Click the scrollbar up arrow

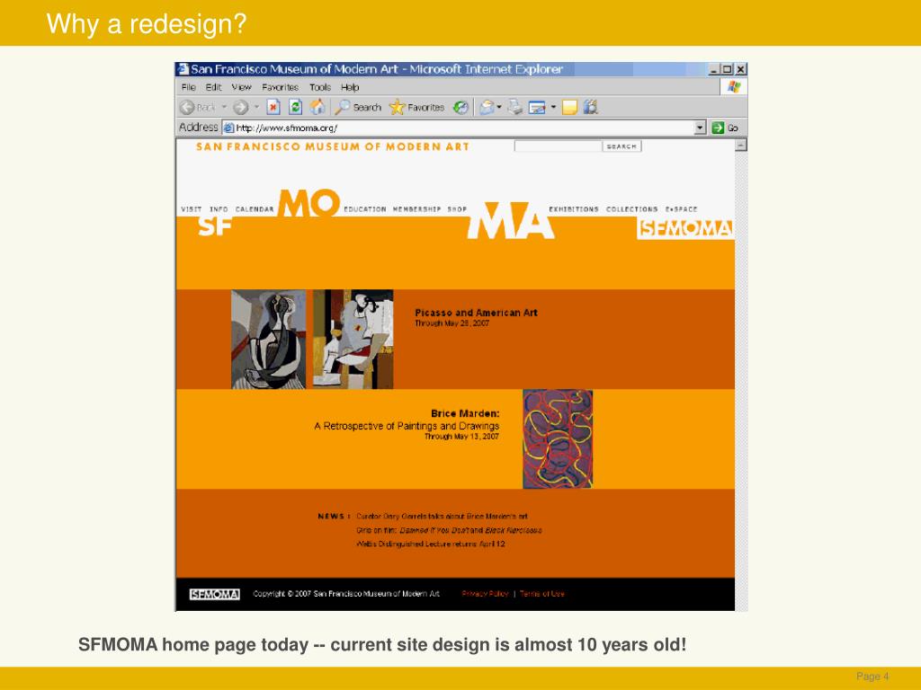click(x=741, y=145)
